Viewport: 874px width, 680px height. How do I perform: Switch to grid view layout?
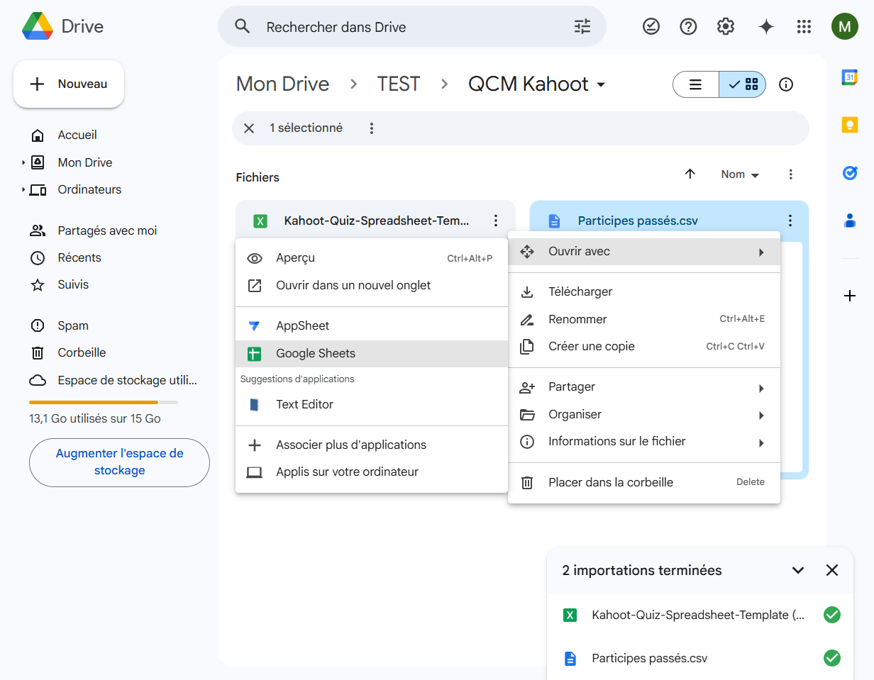(743, 84)
